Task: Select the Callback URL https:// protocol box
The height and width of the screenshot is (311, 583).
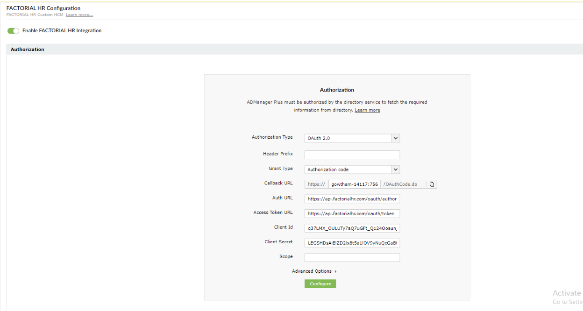Action: 317,184
